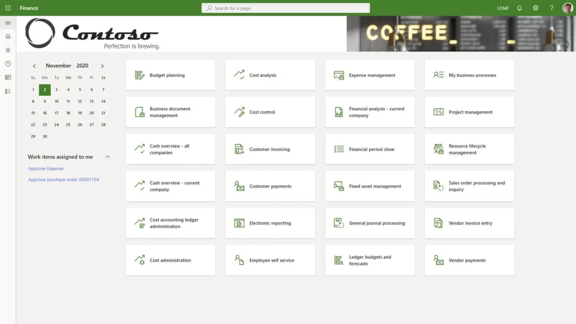The width and height of the screenshot is (576, 324).
Task: Open Workspaces icon in left sidebar
Action: 8,77
